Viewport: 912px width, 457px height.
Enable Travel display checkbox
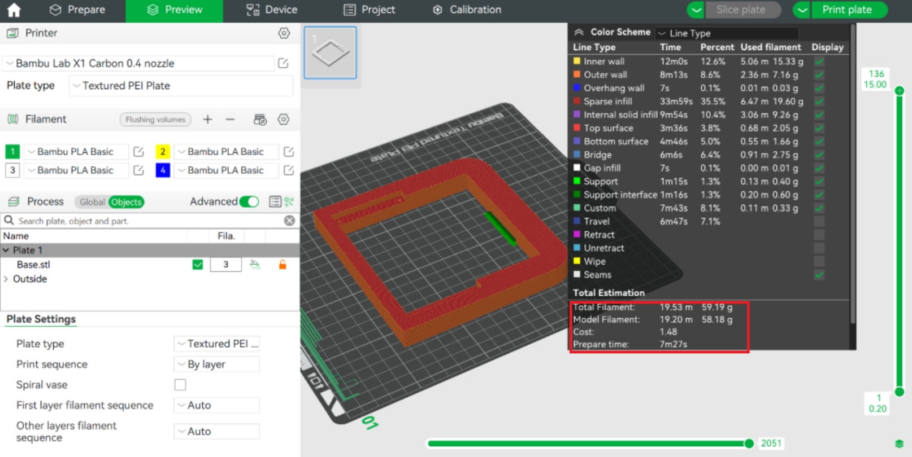819,222
